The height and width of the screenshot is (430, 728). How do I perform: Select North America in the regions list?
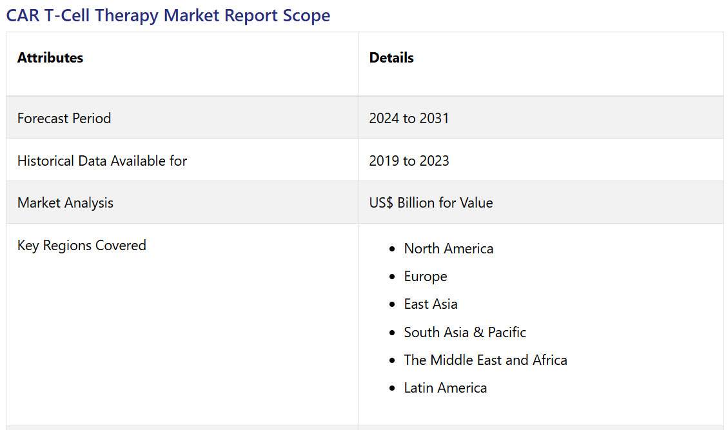click(448, 248)
